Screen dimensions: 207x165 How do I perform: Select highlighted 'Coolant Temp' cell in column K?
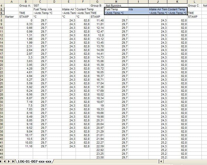(x=177, y=9)
